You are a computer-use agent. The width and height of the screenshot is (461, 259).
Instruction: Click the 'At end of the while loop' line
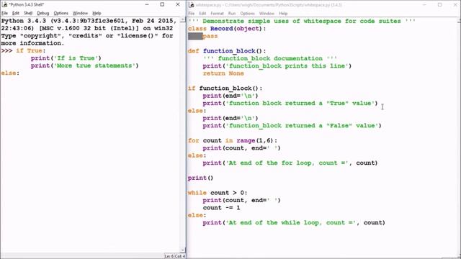(x=294, y=223)
